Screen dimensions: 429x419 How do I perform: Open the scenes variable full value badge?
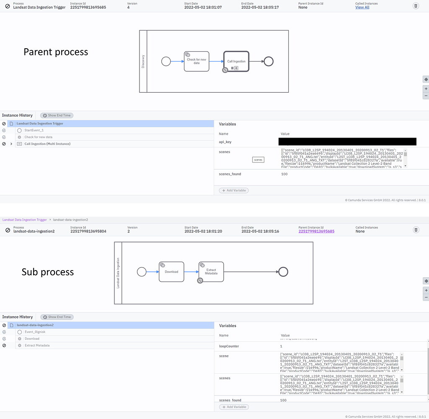[258, 159]
